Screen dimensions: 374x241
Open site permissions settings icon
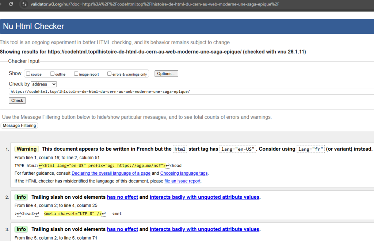(x=23, y=5)
